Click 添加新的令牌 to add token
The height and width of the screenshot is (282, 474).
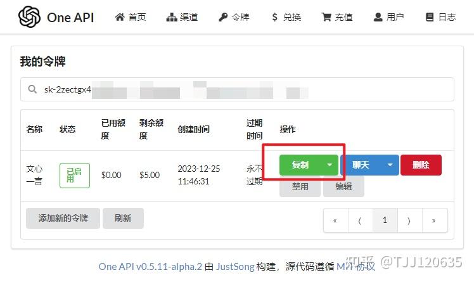click(63, 218)
